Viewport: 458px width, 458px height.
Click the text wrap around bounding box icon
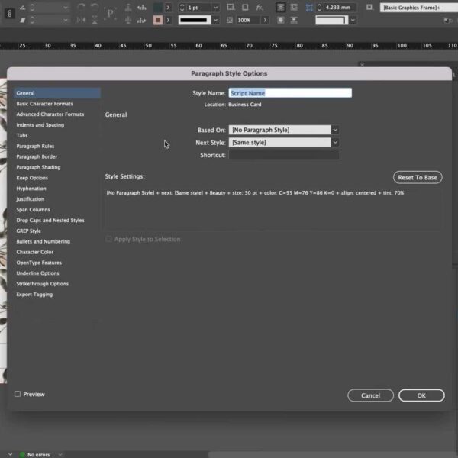tap(295, 7)
